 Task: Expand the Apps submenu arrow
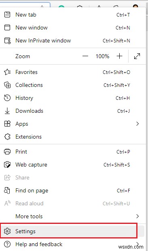coord(137,124)
